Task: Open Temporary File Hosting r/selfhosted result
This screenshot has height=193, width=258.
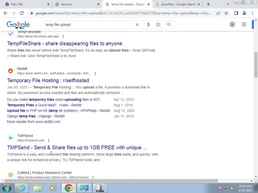Action: [48, 80]
